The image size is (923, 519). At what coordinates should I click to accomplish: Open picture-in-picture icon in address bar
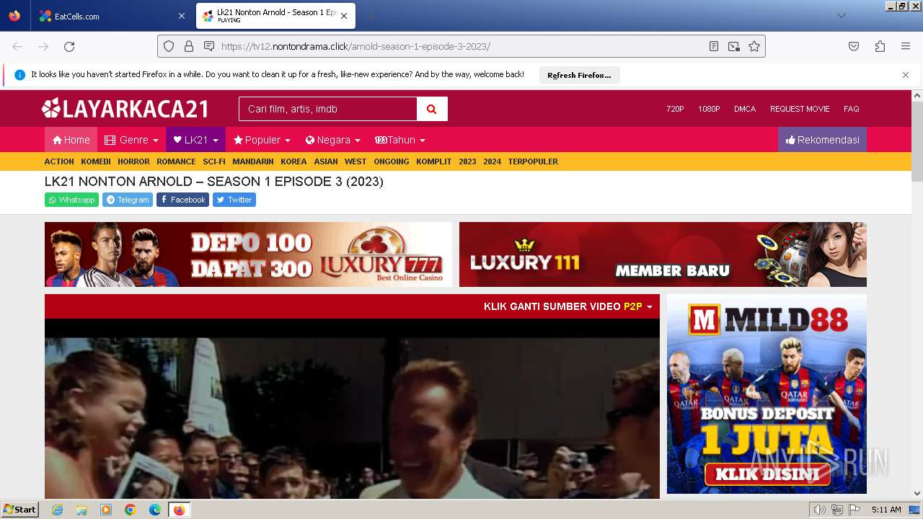point(734,46)
